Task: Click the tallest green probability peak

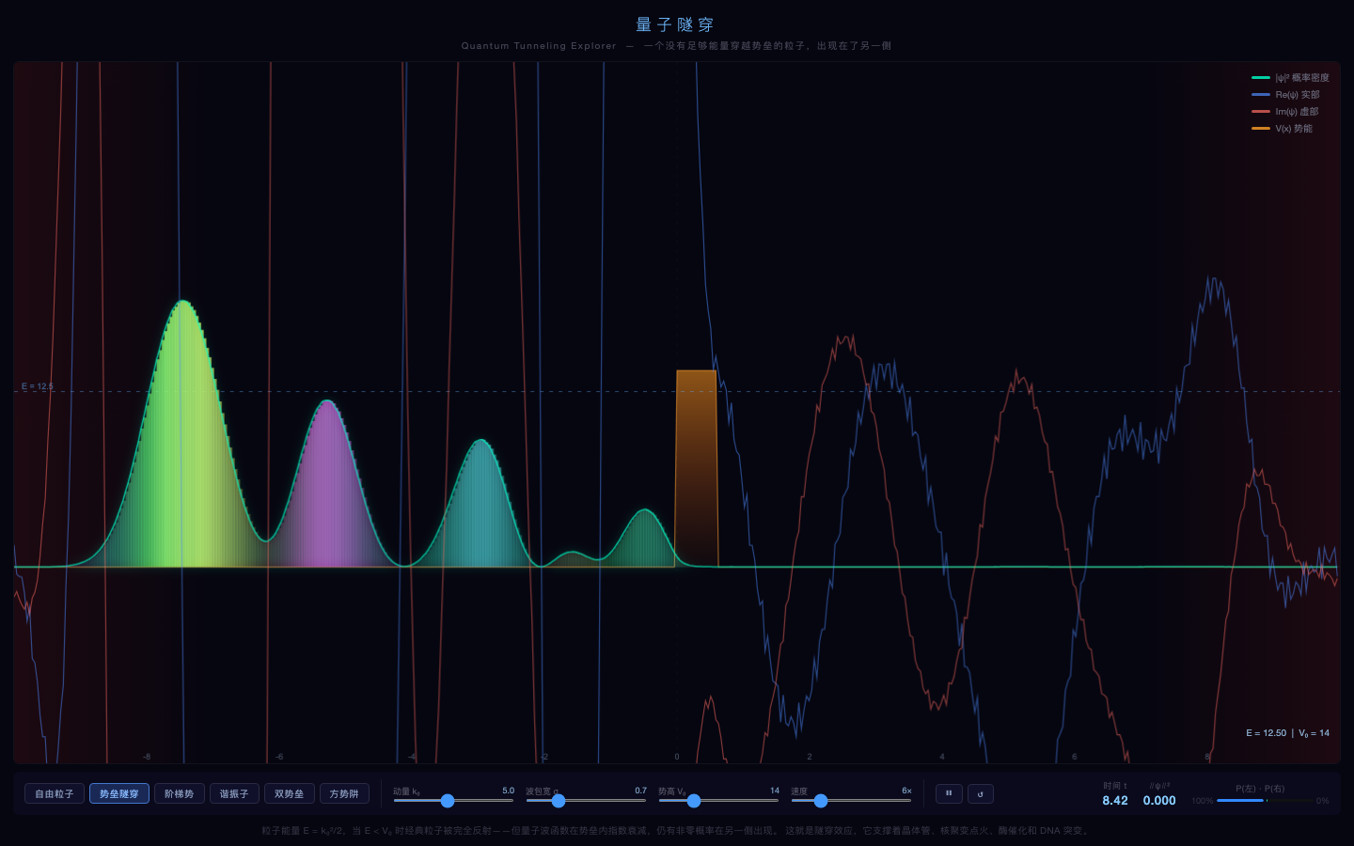Action: [183, 432]
